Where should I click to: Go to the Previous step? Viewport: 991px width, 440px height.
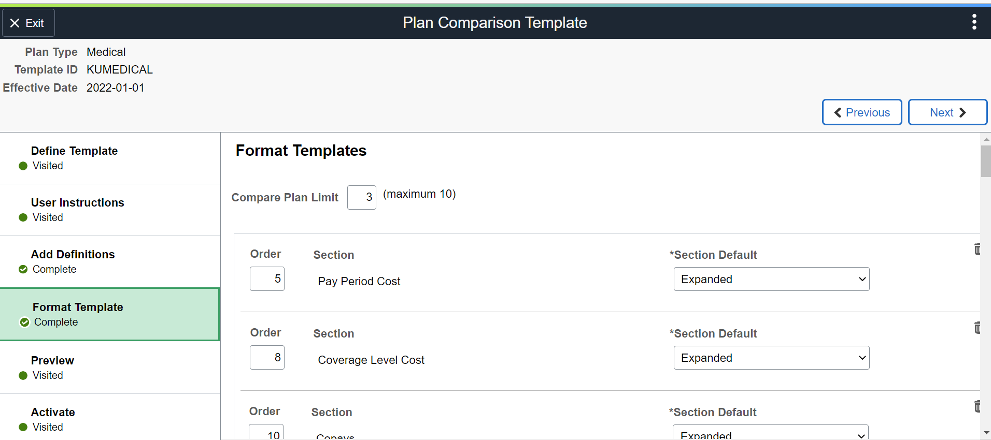point(861,112)
